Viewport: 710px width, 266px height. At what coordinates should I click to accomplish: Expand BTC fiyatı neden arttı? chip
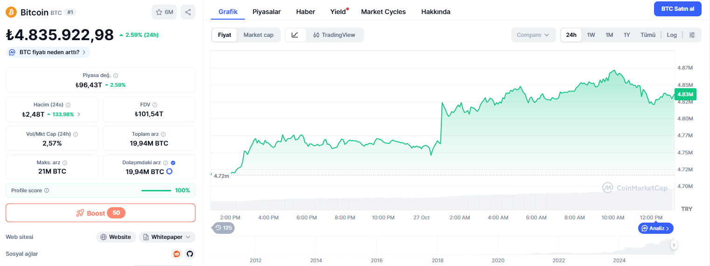tap(48, 52)
